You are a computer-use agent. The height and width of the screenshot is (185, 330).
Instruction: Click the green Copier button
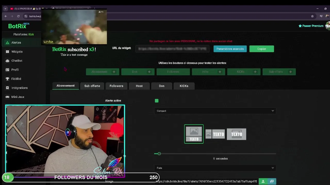point(261,49)
